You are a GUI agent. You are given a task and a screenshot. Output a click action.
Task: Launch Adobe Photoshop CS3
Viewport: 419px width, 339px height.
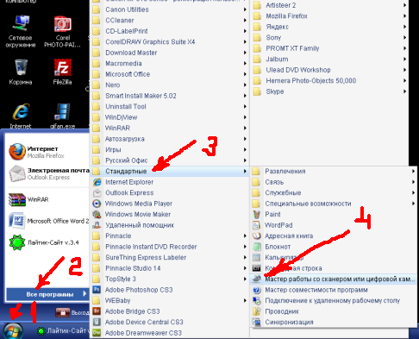[170, 290]
